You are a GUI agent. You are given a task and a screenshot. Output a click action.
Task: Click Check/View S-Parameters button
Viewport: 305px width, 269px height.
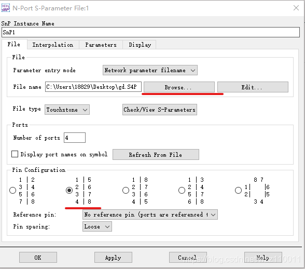pyautogui.click(x=160, y=110)
